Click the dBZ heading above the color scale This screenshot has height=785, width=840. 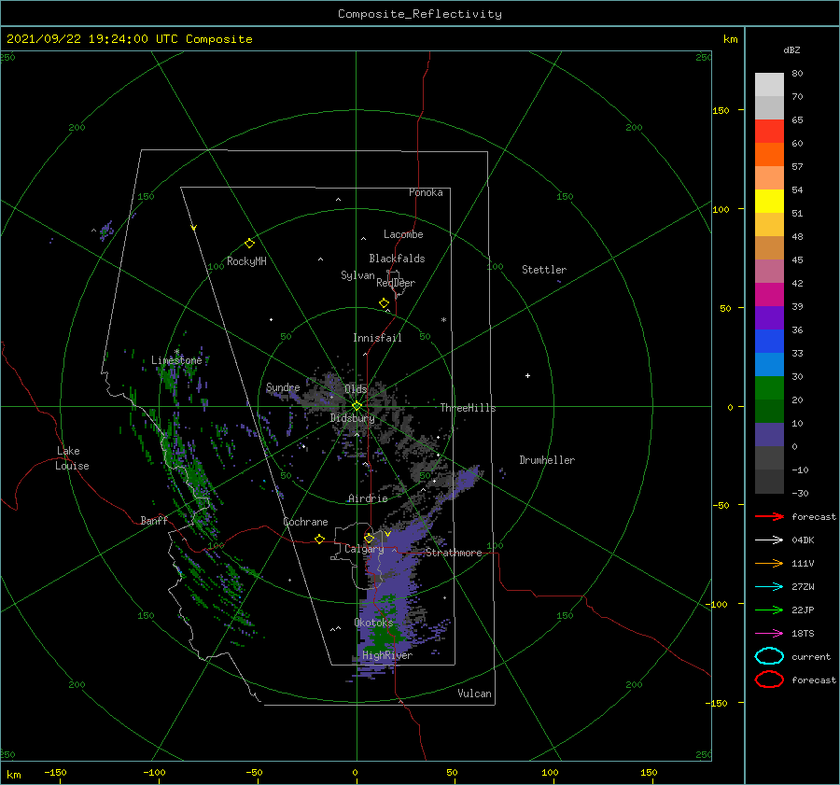[791, 49]
